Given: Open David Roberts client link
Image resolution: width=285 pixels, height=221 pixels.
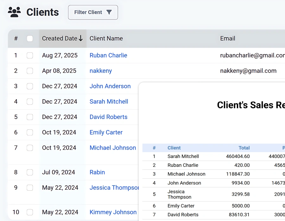Looking at the screenshot, I should [108, 117].
